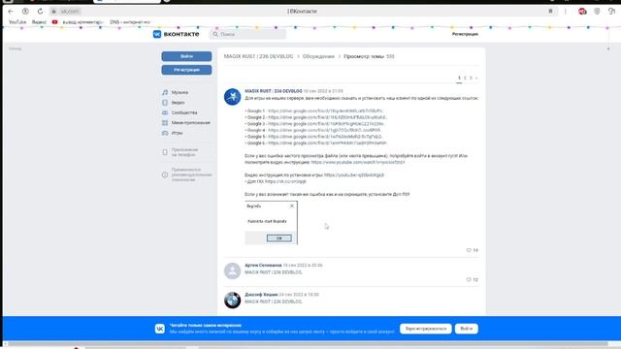Go to page 2 of discussion
621x349 pixels.
click(465, 78)
